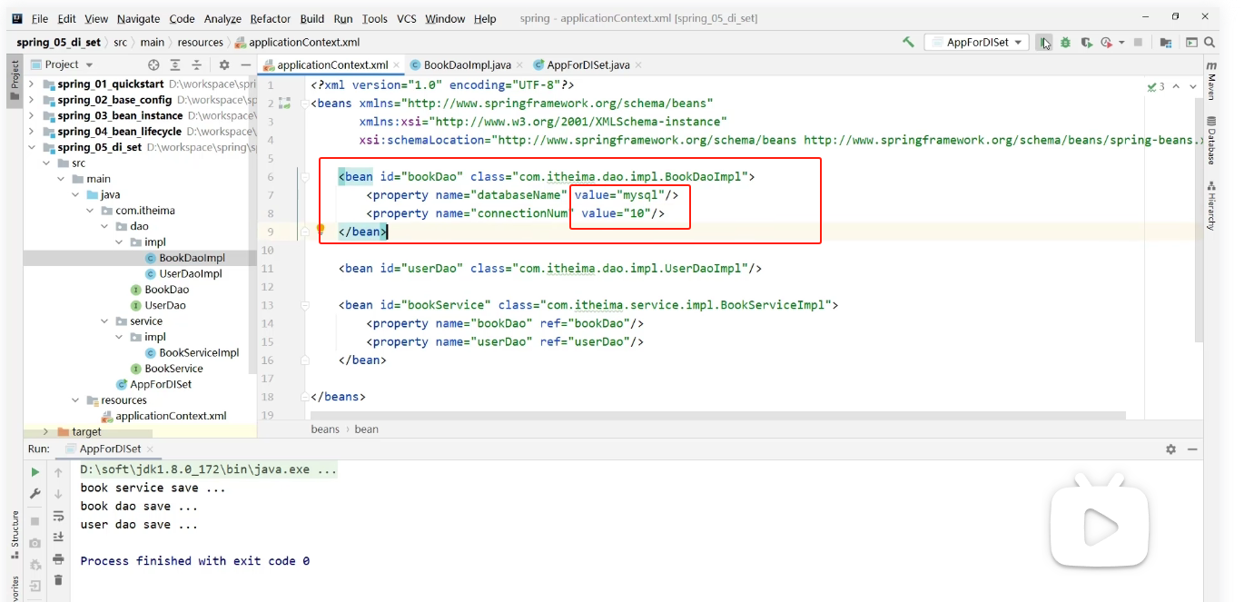Open Run Anything icon in toolbar
Viewport: 1254px width, 602px height.
[x=1191, y=43]
